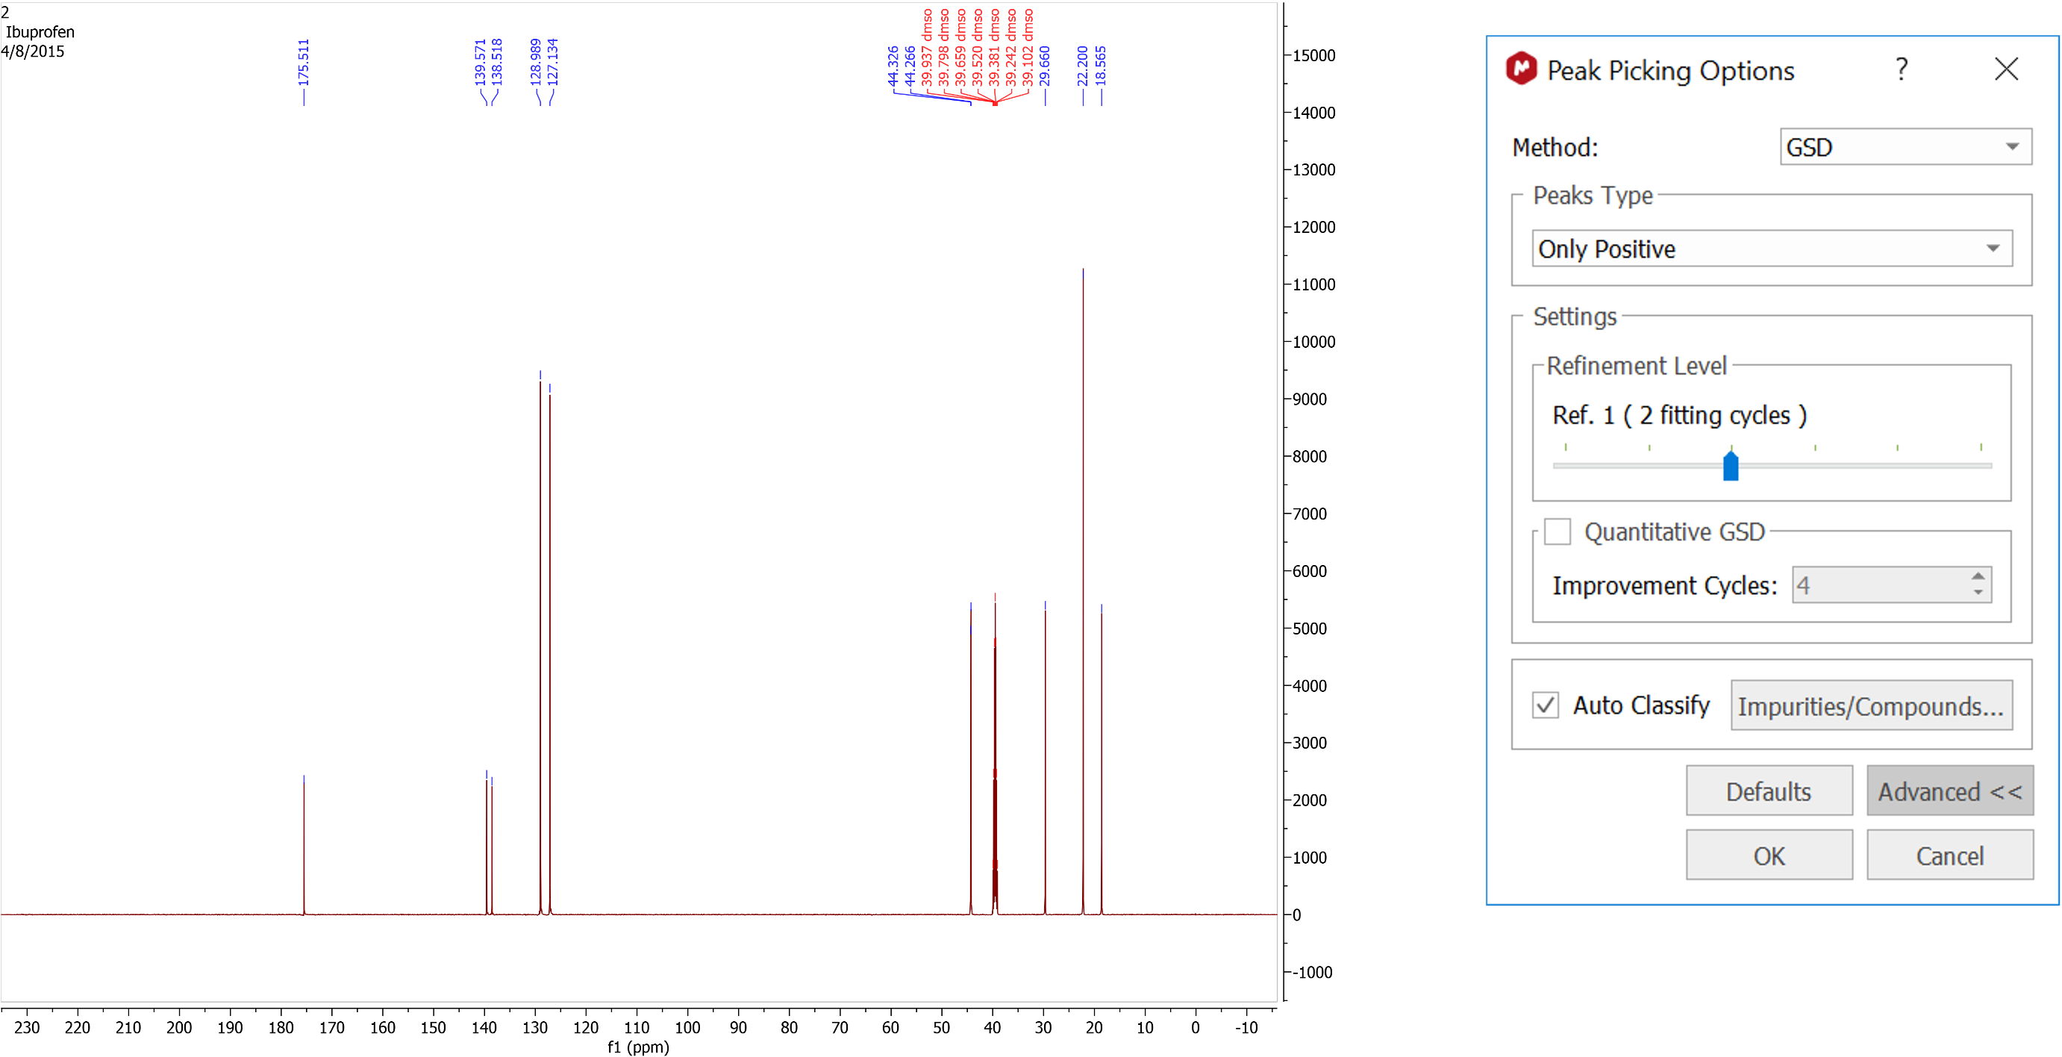Cancel the Peak Picking Options dialog

click(1950, 855)
